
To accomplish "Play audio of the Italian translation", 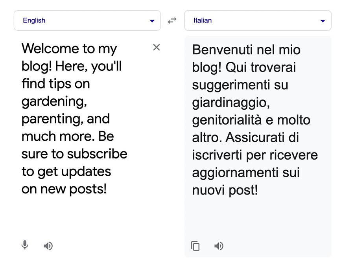I will pyautogui.click(x=219, y=246).
